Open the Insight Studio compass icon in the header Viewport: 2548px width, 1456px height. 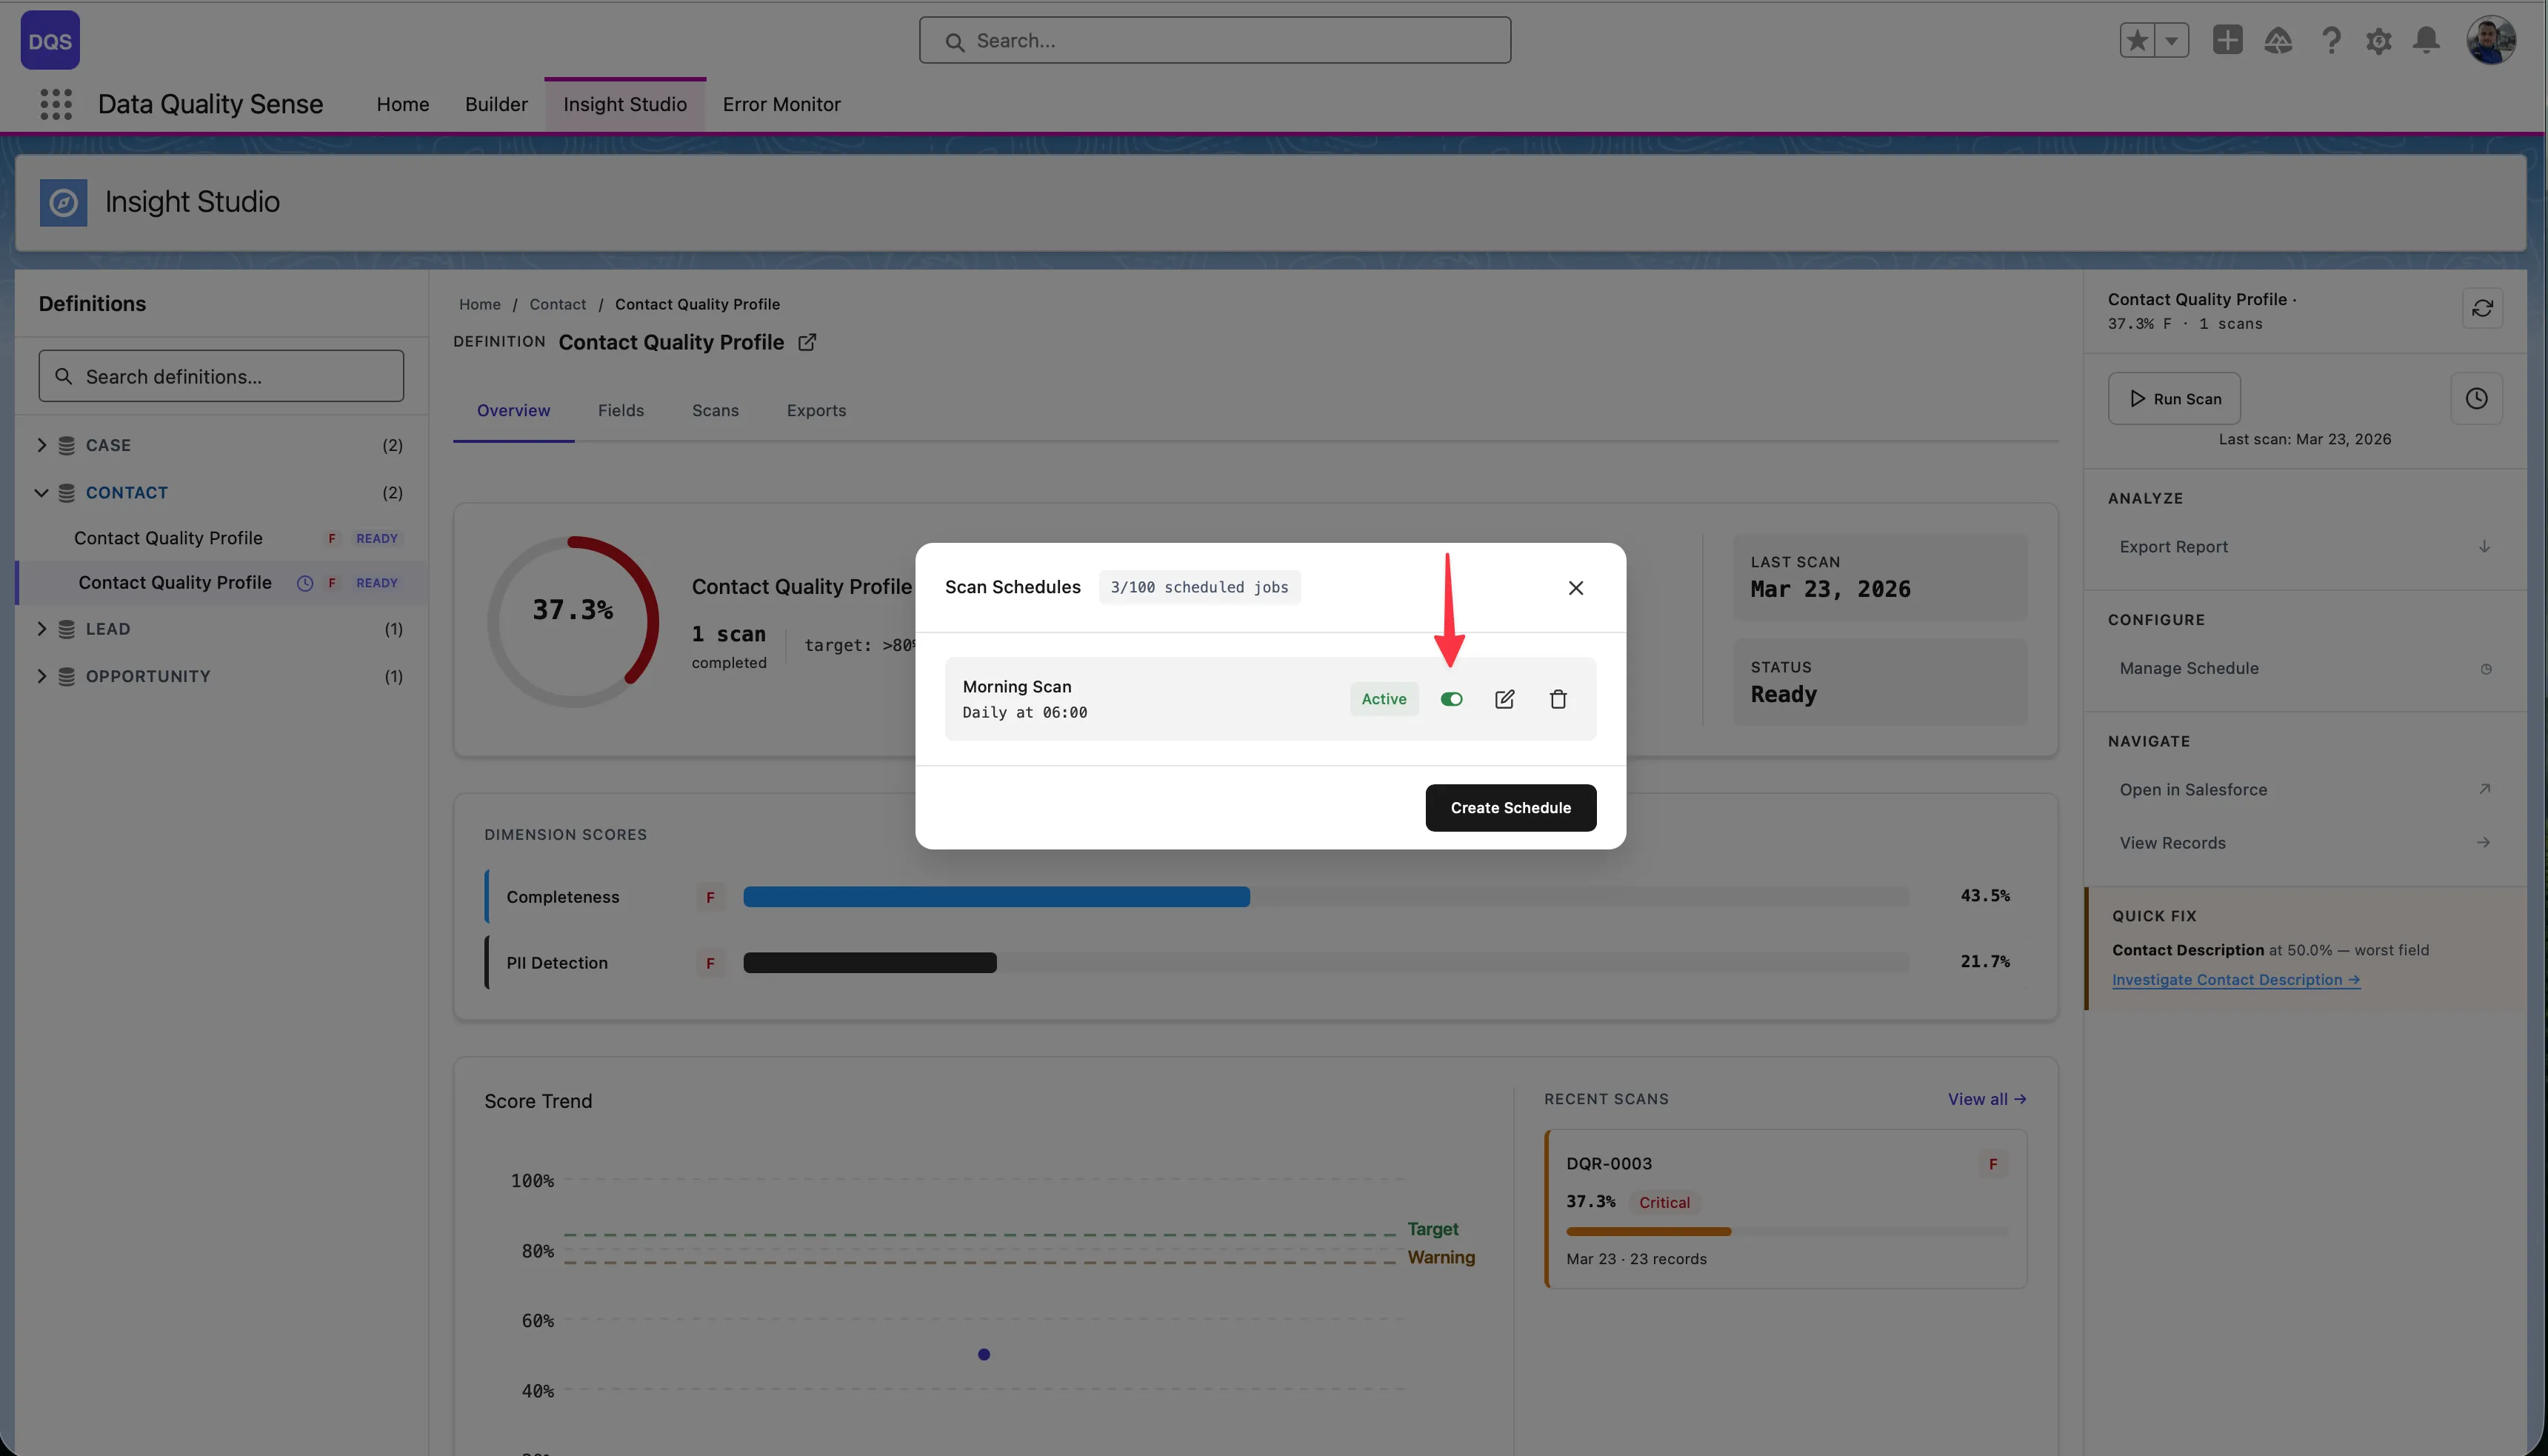pos(62,202)
